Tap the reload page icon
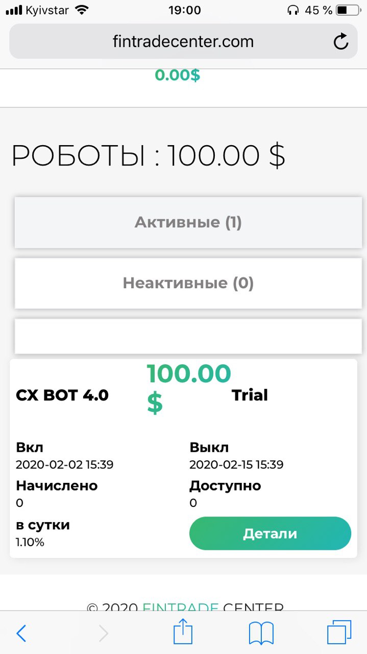 click(x=340, y=41)
